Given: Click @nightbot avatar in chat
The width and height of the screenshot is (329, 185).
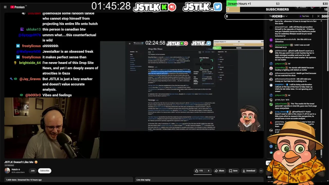Looking at the screenshot, I should coord(271,85).
